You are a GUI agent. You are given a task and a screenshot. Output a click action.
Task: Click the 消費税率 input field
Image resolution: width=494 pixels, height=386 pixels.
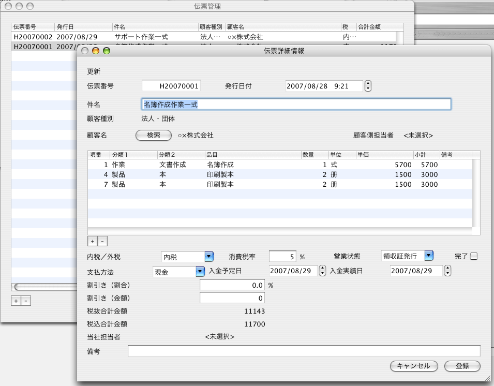point(282,256)
